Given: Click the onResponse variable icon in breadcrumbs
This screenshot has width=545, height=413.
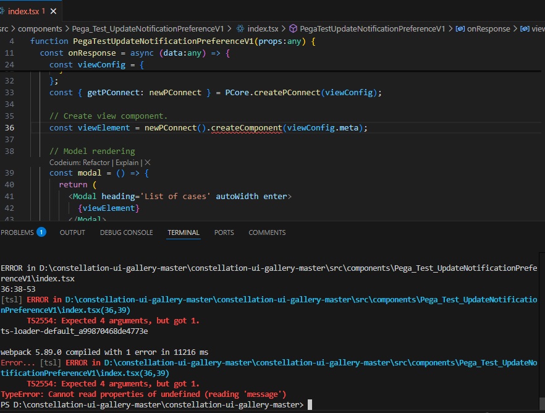Looking at the screenshot, I should point(460,28).
